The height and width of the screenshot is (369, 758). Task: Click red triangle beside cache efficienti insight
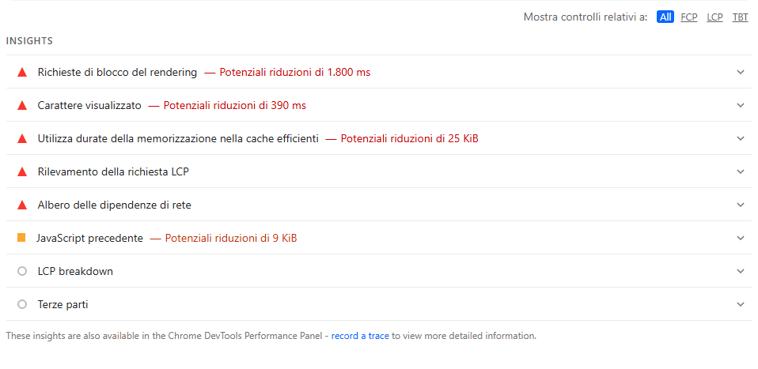click(22, 138)
